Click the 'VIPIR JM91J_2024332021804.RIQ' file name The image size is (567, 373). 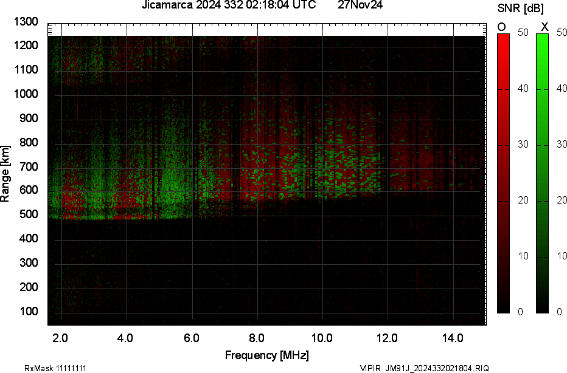[424, 368]
